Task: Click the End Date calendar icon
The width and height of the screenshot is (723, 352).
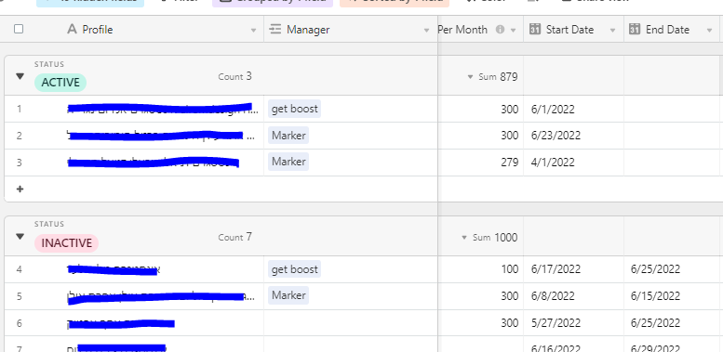Action: pyautogui.click(x=635, y=29)
